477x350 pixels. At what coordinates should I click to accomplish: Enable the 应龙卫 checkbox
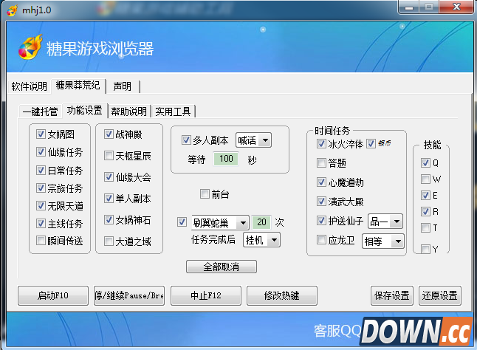[321, 240]
